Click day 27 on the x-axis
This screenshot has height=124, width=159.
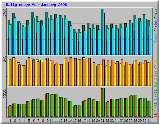(x=130, y=121)
